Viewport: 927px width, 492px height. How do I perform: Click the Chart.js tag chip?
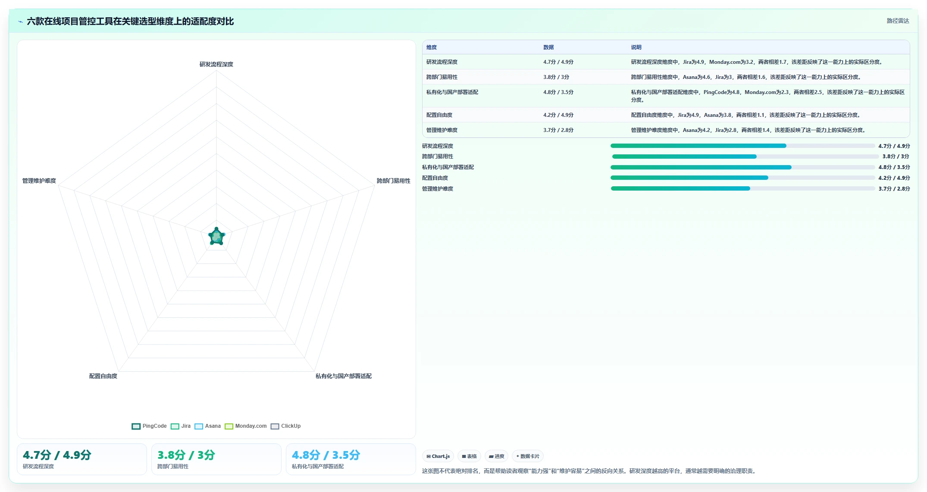[x=438, y=456]
